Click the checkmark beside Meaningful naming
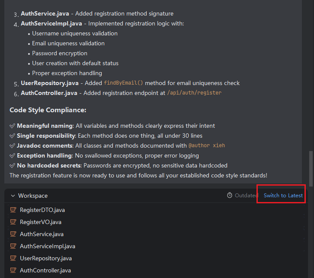Image resolution: width=314 pixels, height=278 pixels. 13,126
